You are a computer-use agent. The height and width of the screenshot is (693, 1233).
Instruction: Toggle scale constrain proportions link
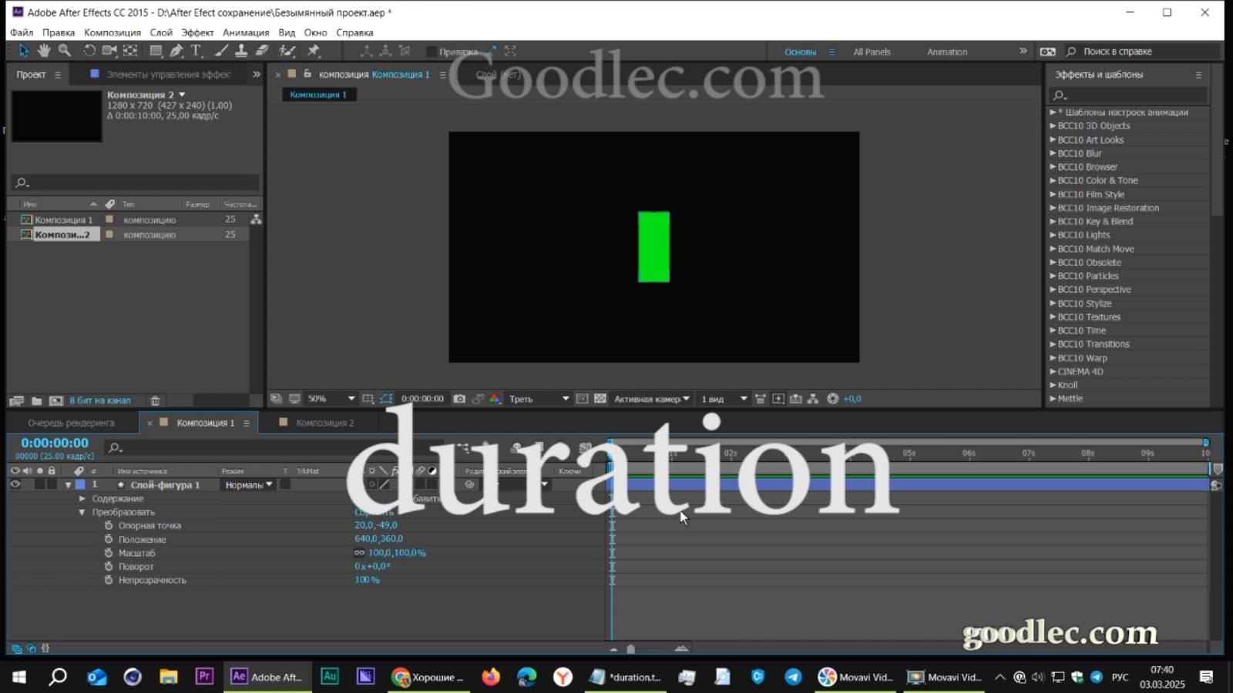[359, 553]
